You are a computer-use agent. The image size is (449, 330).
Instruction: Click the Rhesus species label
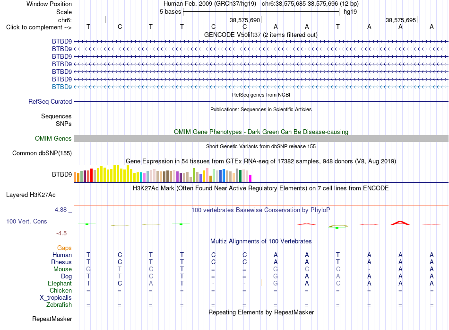[61, 262]
